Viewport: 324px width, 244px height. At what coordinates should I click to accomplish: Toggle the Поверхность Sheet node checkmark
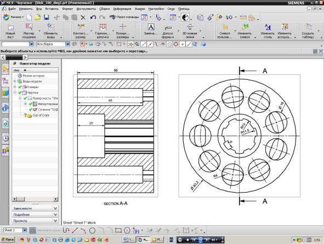click(25, 98)
